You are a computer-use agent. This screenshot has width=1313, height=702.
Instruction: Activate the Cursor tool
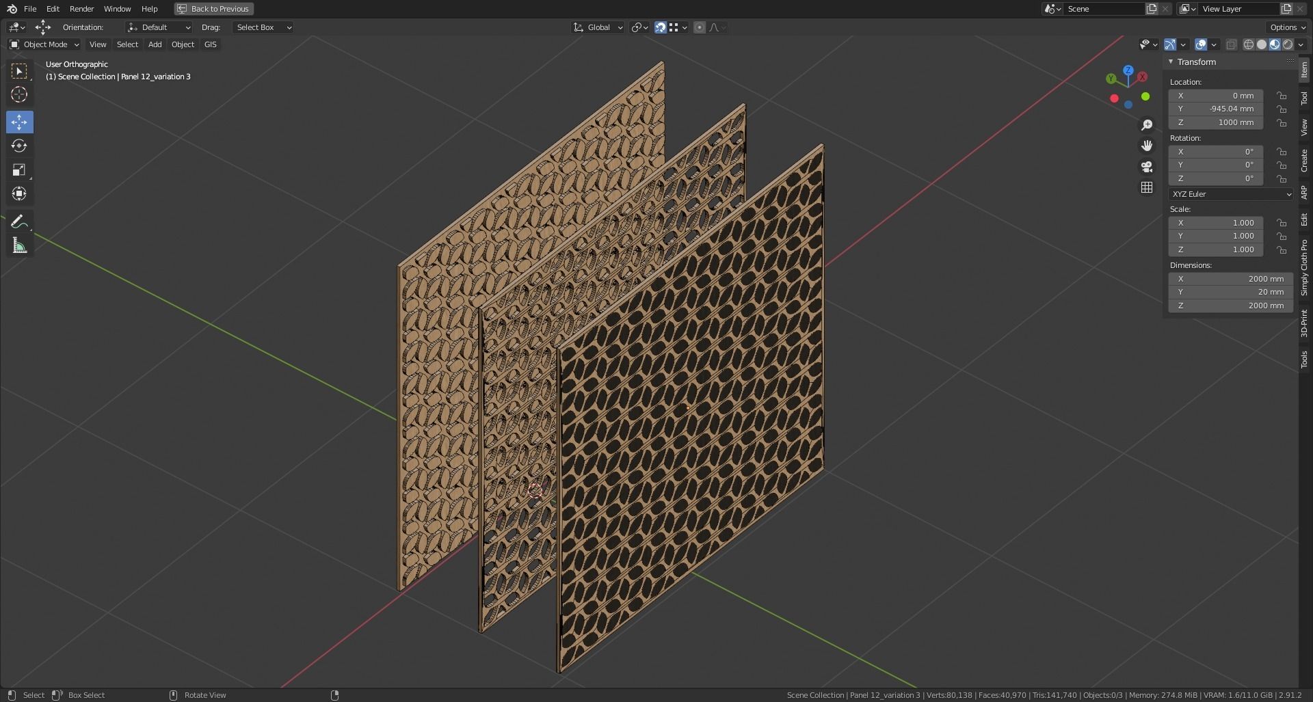point(19,95)
